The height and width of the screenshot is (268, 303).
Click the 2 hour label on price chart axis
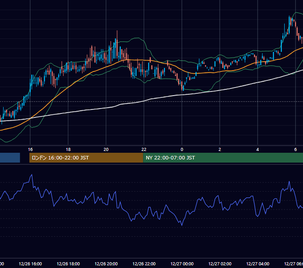[220, 150]
